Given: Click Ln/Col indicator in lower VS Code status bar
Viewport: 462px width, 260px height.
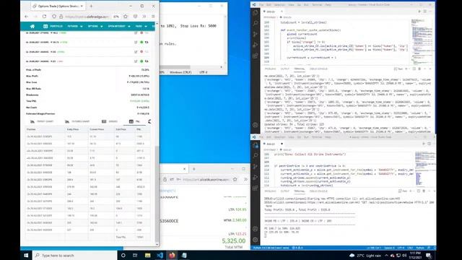Looking at the screenshot, I should (374, 248).
